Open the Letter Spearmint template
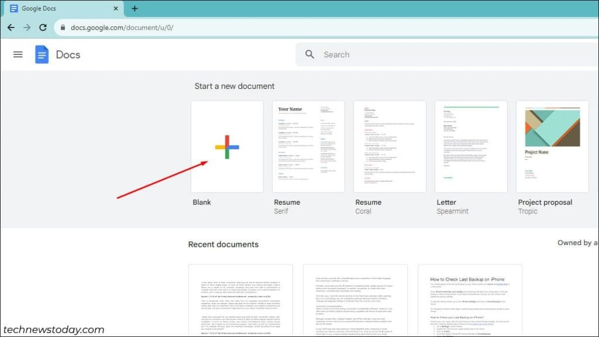The image size is (599, 337). (471, 147)
